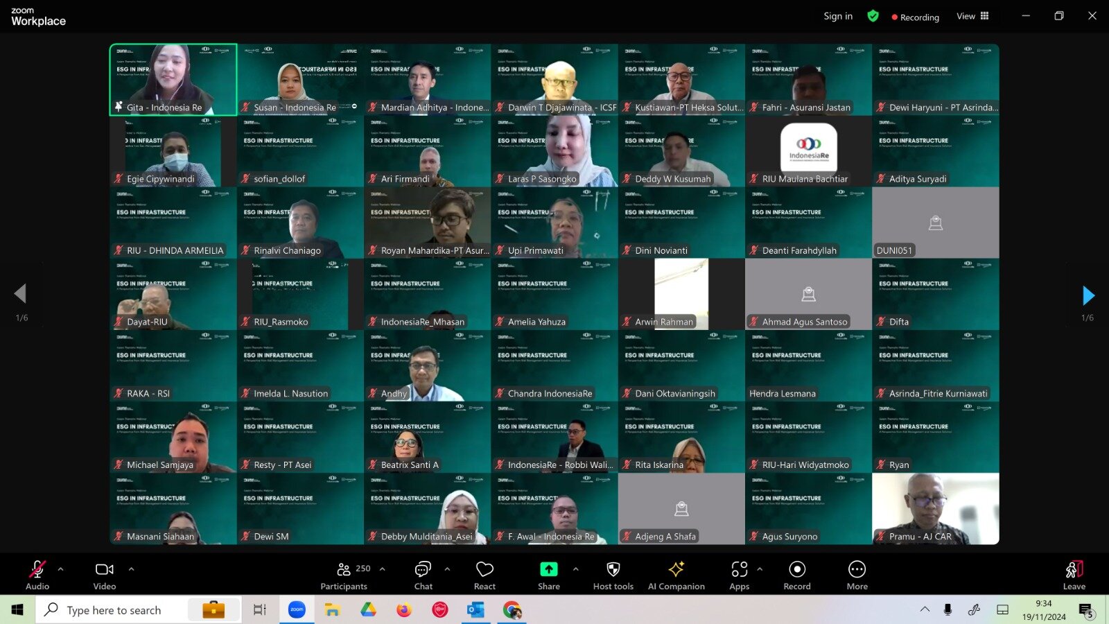Screen dimensions: 1109x624
Task: Click the taskbar search box
Action: [x=139, y=609]
